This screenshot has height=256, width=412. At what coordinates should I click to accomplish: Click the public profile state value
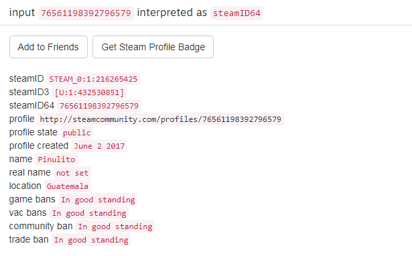click(x=76, y=133)
